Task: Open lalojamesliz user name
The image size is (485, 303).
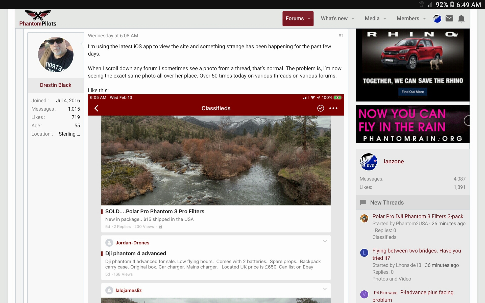Action: click(129, 290)
